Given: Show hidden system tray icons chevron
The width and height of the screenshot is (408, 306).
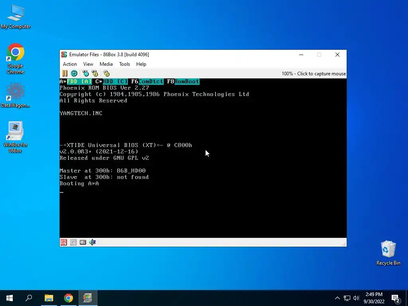Looking at the screenshot, I should [337, 298].
